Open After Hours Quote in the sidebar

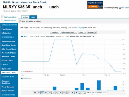coord(9,49)
